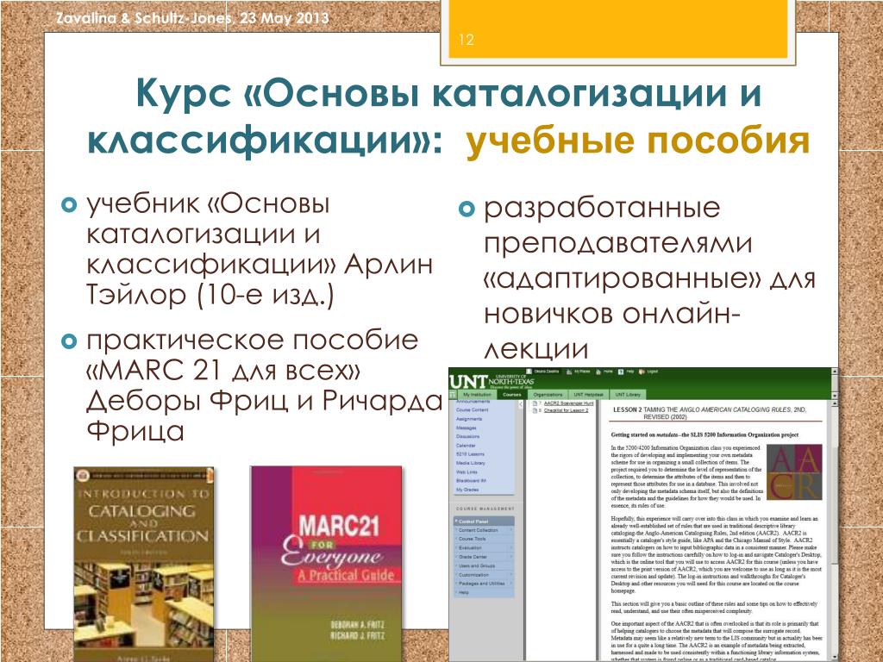Open Discussions in the course menu
This screenshot has height=662, width=883.
pyautogui.click(x=468, y=436)
